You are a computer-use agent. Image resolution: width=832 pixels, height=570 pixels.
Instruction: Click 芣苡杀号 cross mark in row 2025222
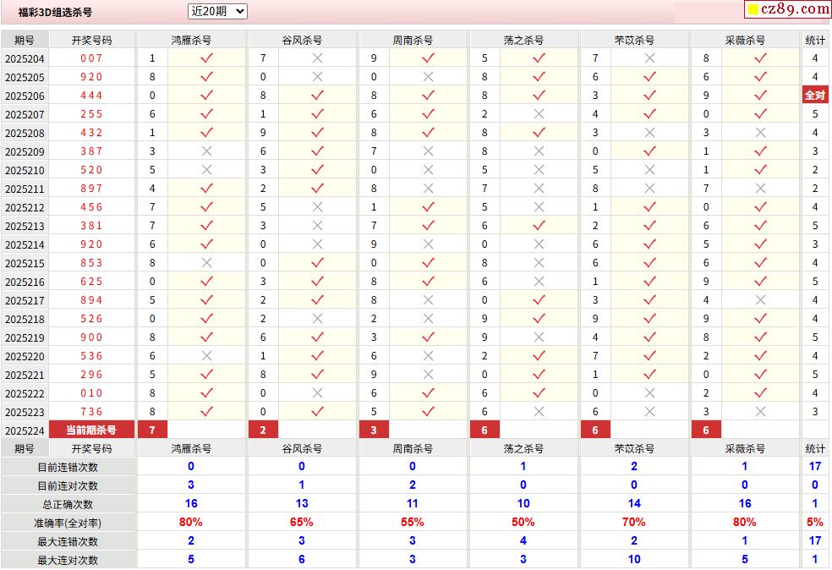[x=649, y=392]
